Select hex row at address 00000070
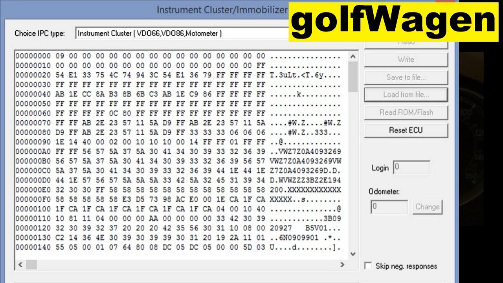Image resolution: width=503 pixels, height=283 pixels. (x=178, y=123)
